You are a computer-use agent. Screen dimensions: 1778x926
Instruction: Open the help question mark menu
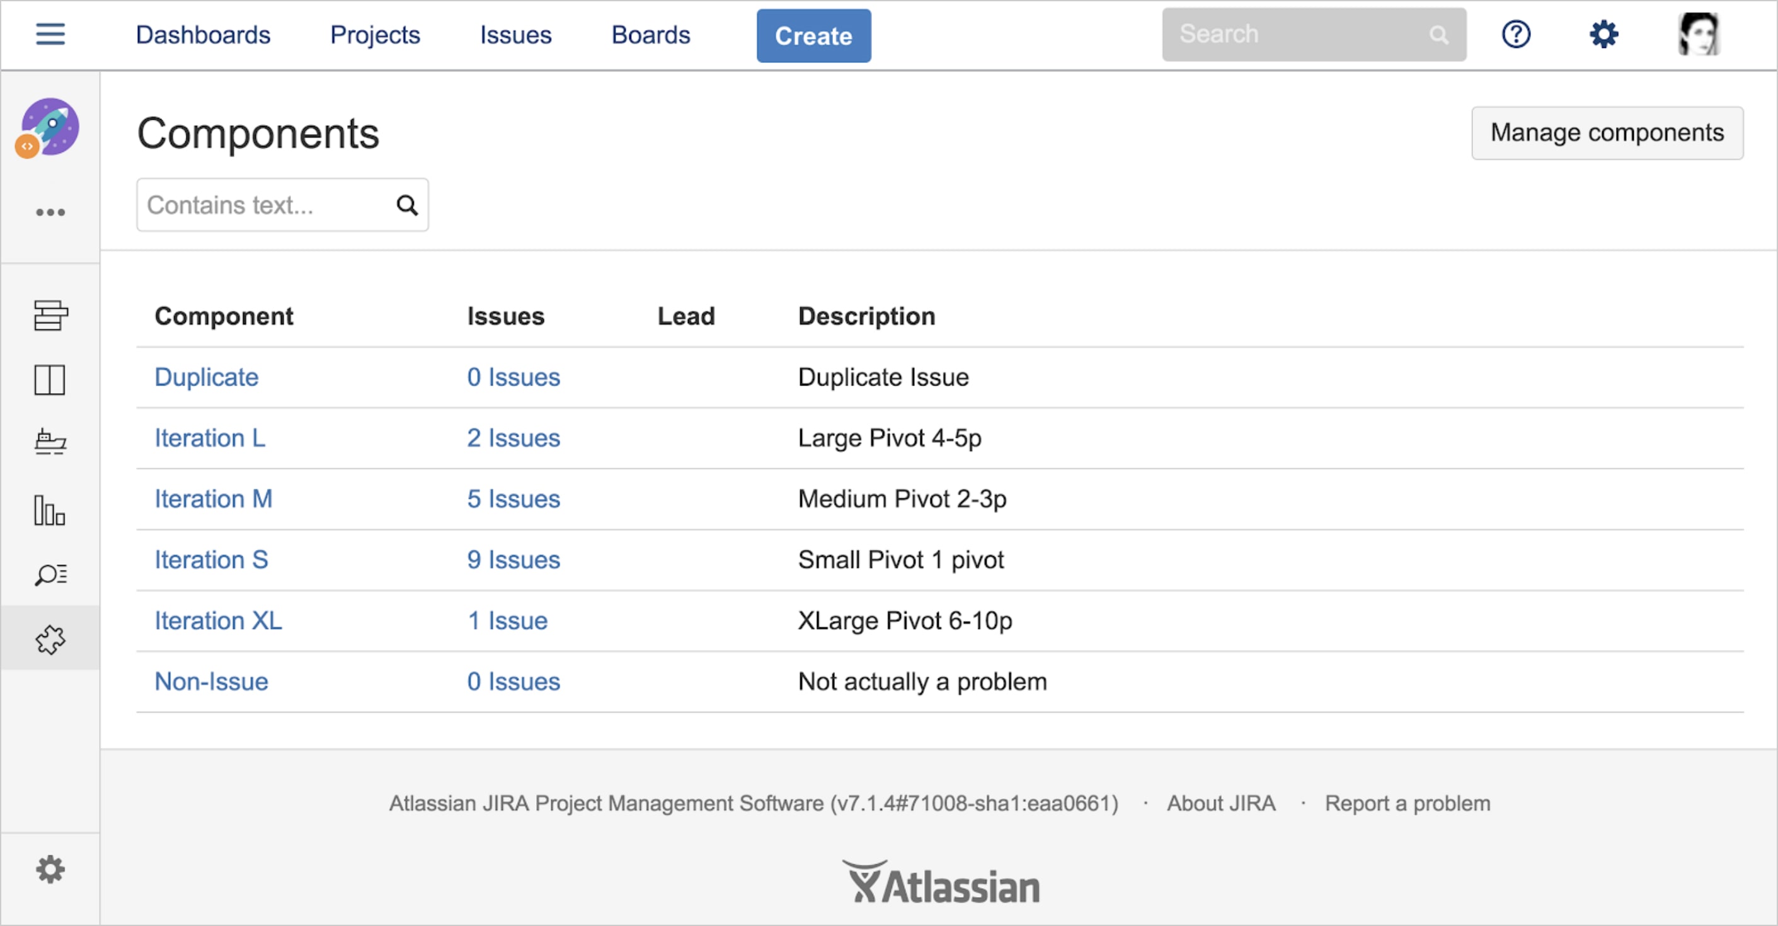pos(1516,34)
